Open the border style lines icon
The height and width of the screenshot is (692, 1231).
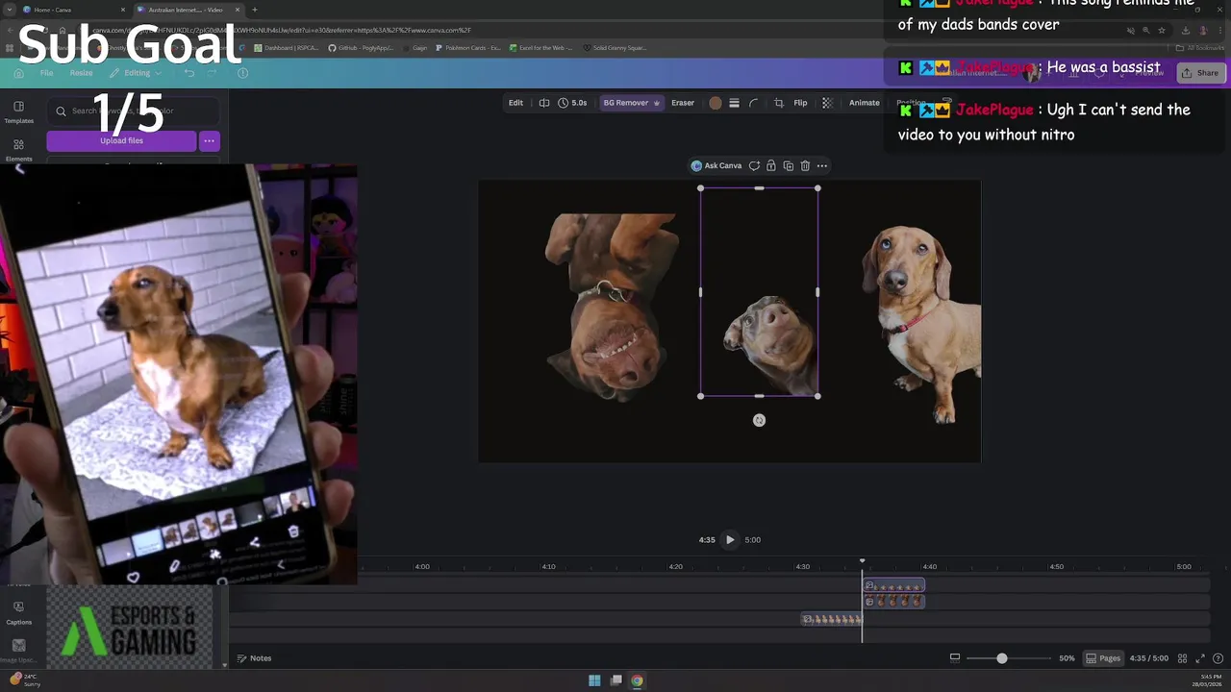coord(734,103)
